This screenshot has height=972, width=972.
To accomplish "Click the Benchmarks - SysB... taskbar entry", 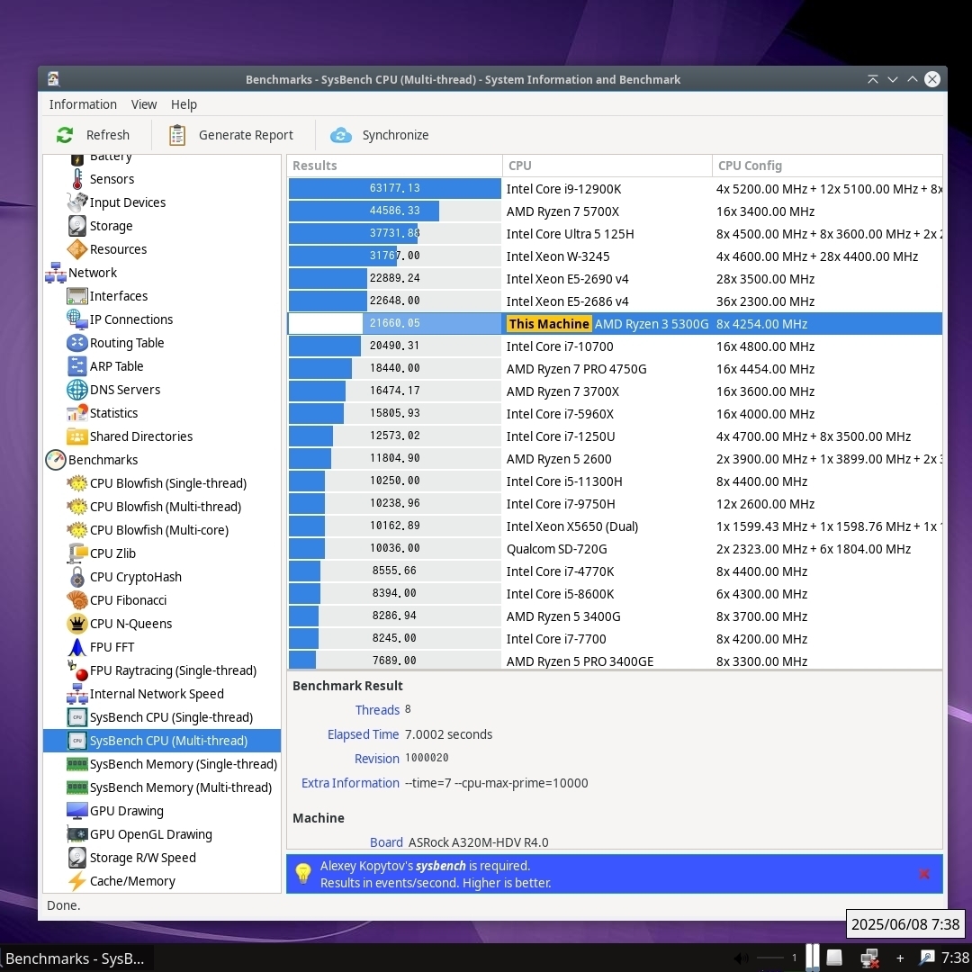I will tap(76, 958).
